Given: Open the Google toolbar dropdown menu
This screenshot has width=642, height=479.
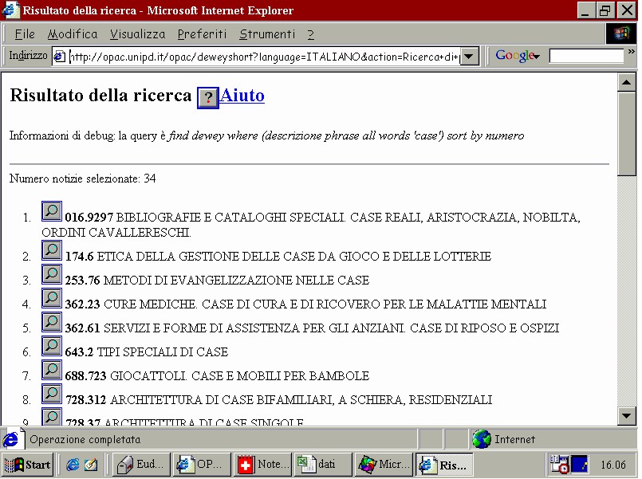Looking at the screenshot, I should click(x=518, y=56).
